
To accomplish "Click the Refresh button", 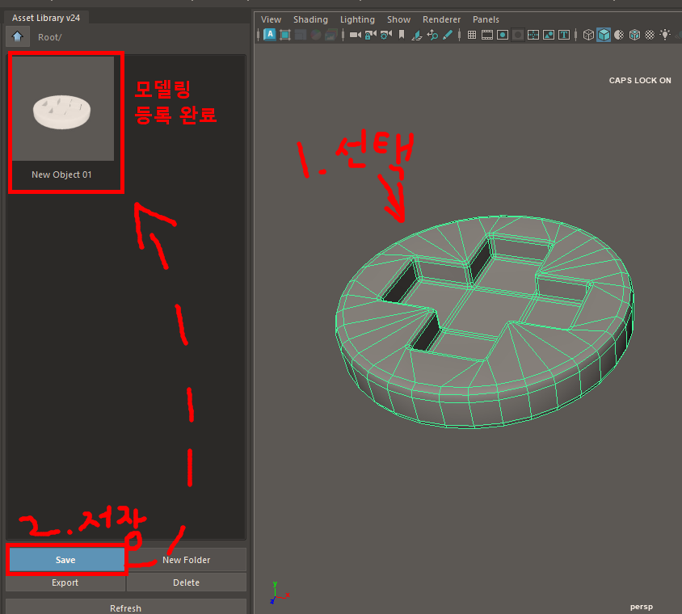I will 125,608.
